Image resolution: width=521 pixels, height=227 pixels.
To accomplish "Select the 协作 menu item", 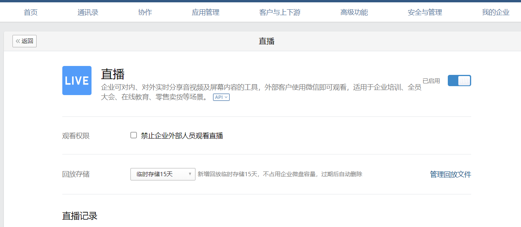I will tap(145, 12).
